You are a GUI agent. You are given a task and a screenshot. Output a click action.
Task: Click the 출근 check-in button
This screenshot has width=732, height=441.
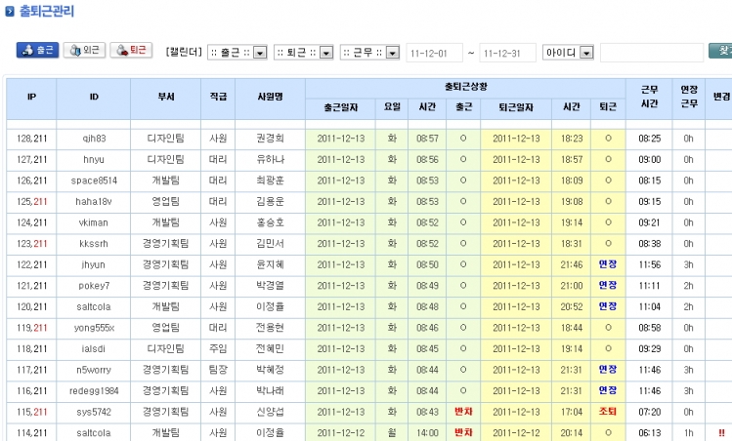tap(37, 51)
